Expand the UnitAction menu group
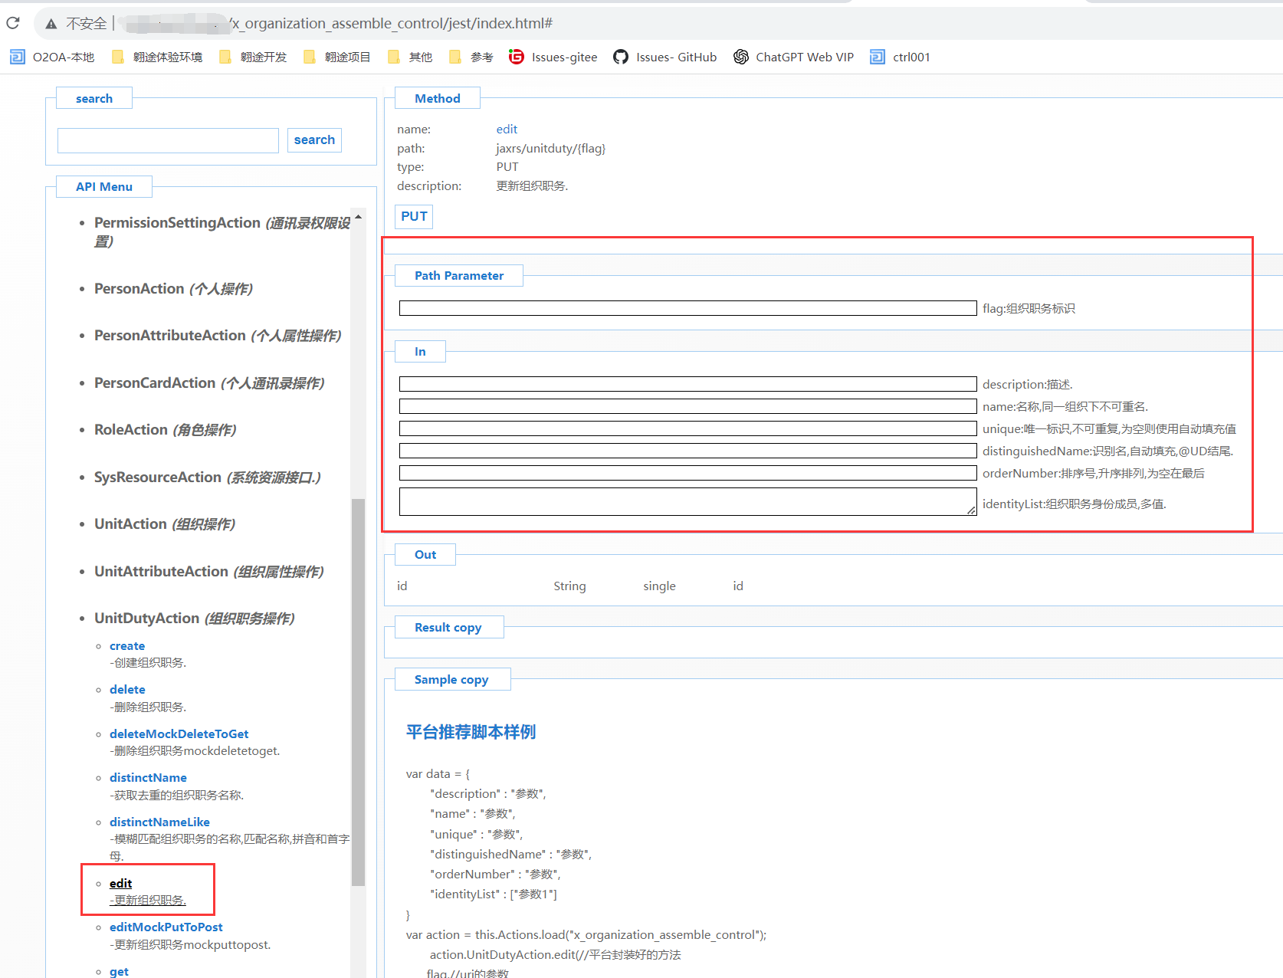1283x978 pixels. point(164,524)
